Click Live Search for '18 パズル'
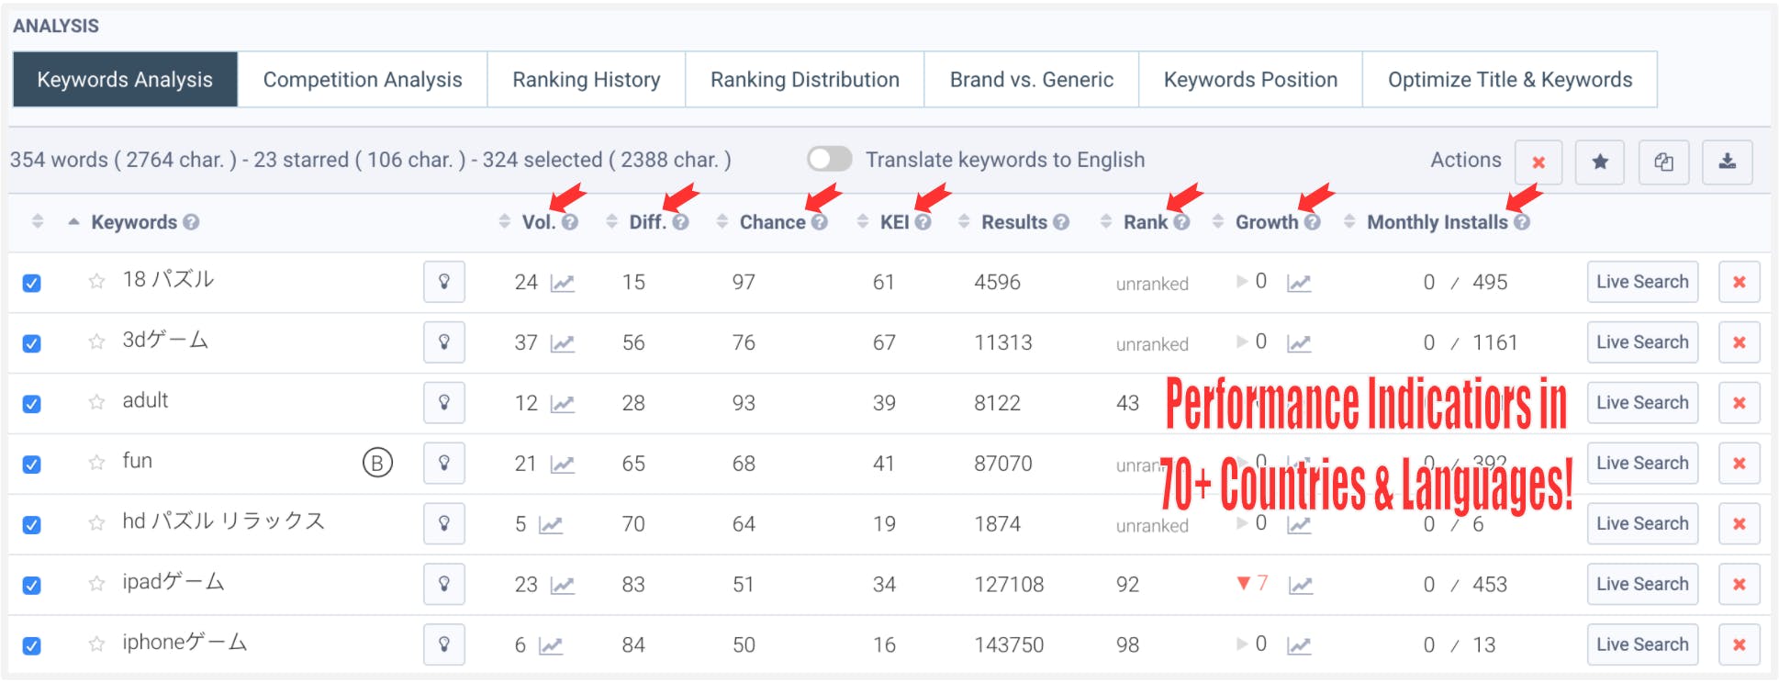Image resolution: width=1779 pixels, height=683 pixels. 1641,282
